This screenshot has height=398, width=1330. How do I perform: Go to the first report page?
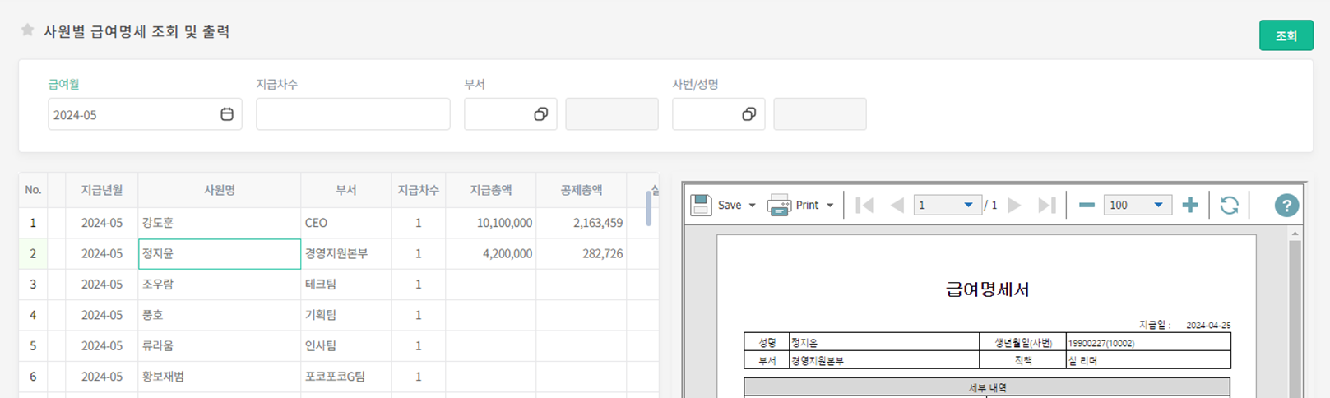click(864, 205)
